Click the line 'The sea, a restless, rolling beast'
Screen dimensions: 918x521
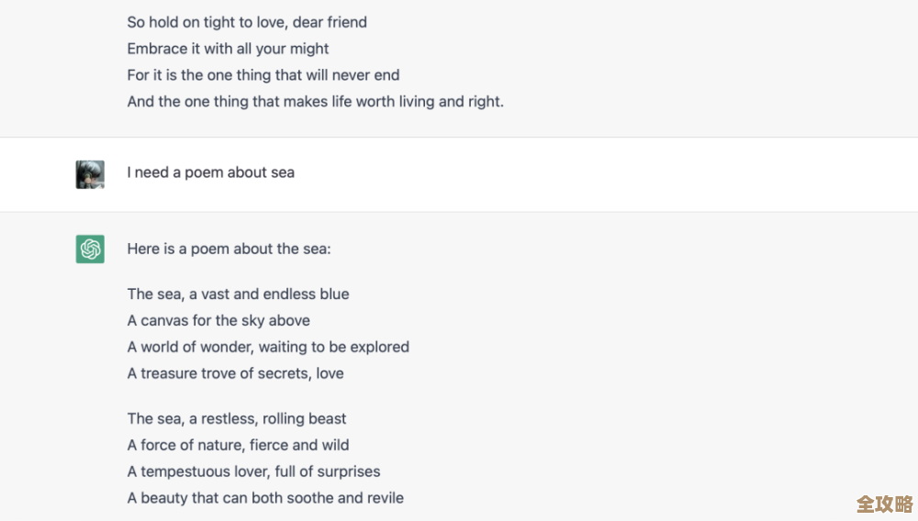(x=237, y=419)
